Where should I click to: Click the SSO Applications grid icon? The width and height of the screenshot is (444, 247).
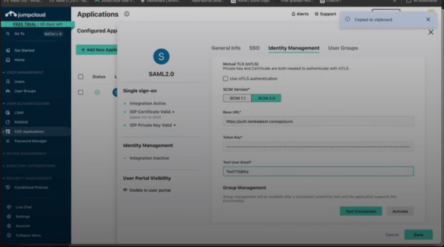(8, 132)
